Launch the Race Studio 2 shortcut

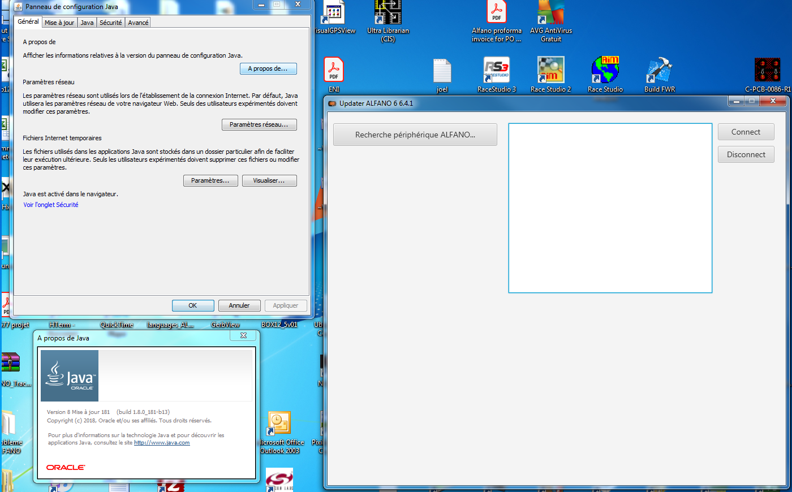coord(550,70)
